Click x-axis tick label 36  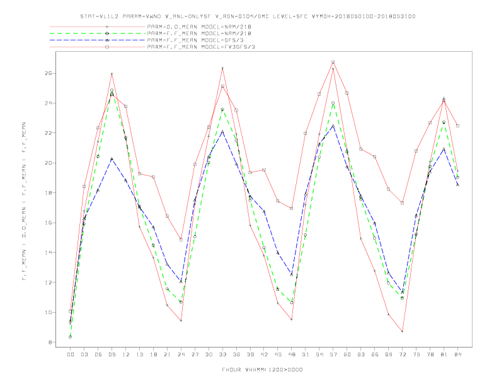coord(236,354)
